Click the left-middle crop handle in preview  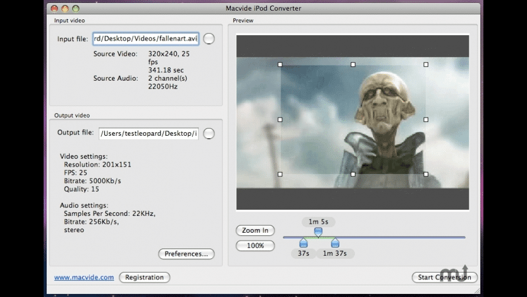[x=280, y=119]
